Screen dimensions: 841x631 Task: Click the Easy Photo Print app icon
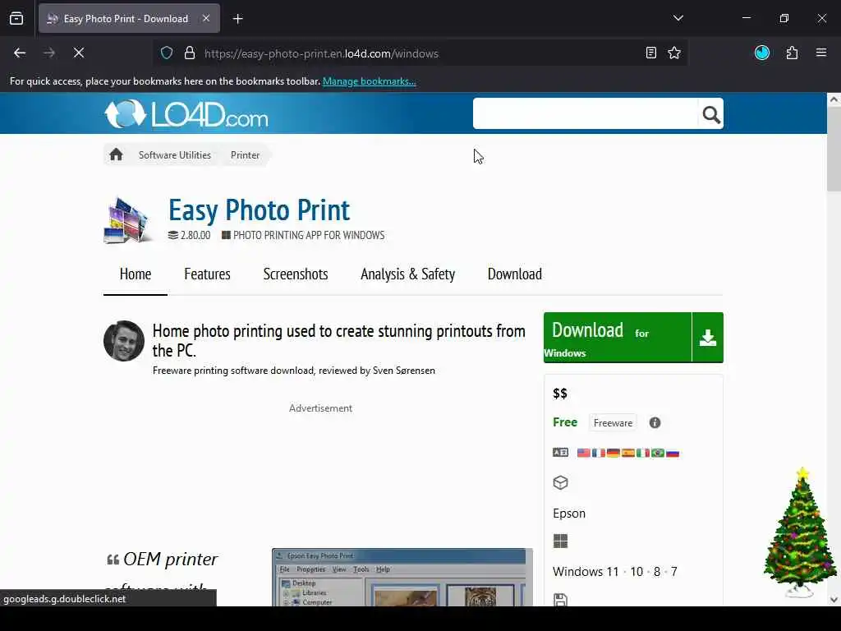click(x=127, y=220)
